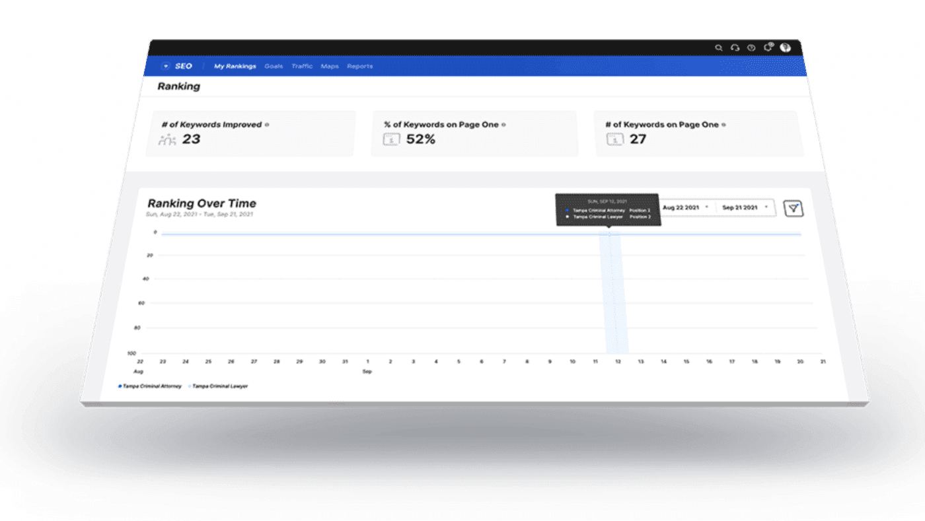Switch to the Reports tab
This screenshot has width=925, height=521.
[360, 66]
